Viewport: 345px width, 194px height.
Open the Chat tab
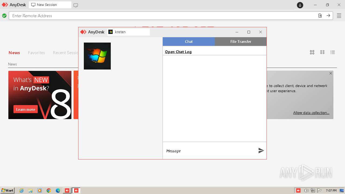189,41
